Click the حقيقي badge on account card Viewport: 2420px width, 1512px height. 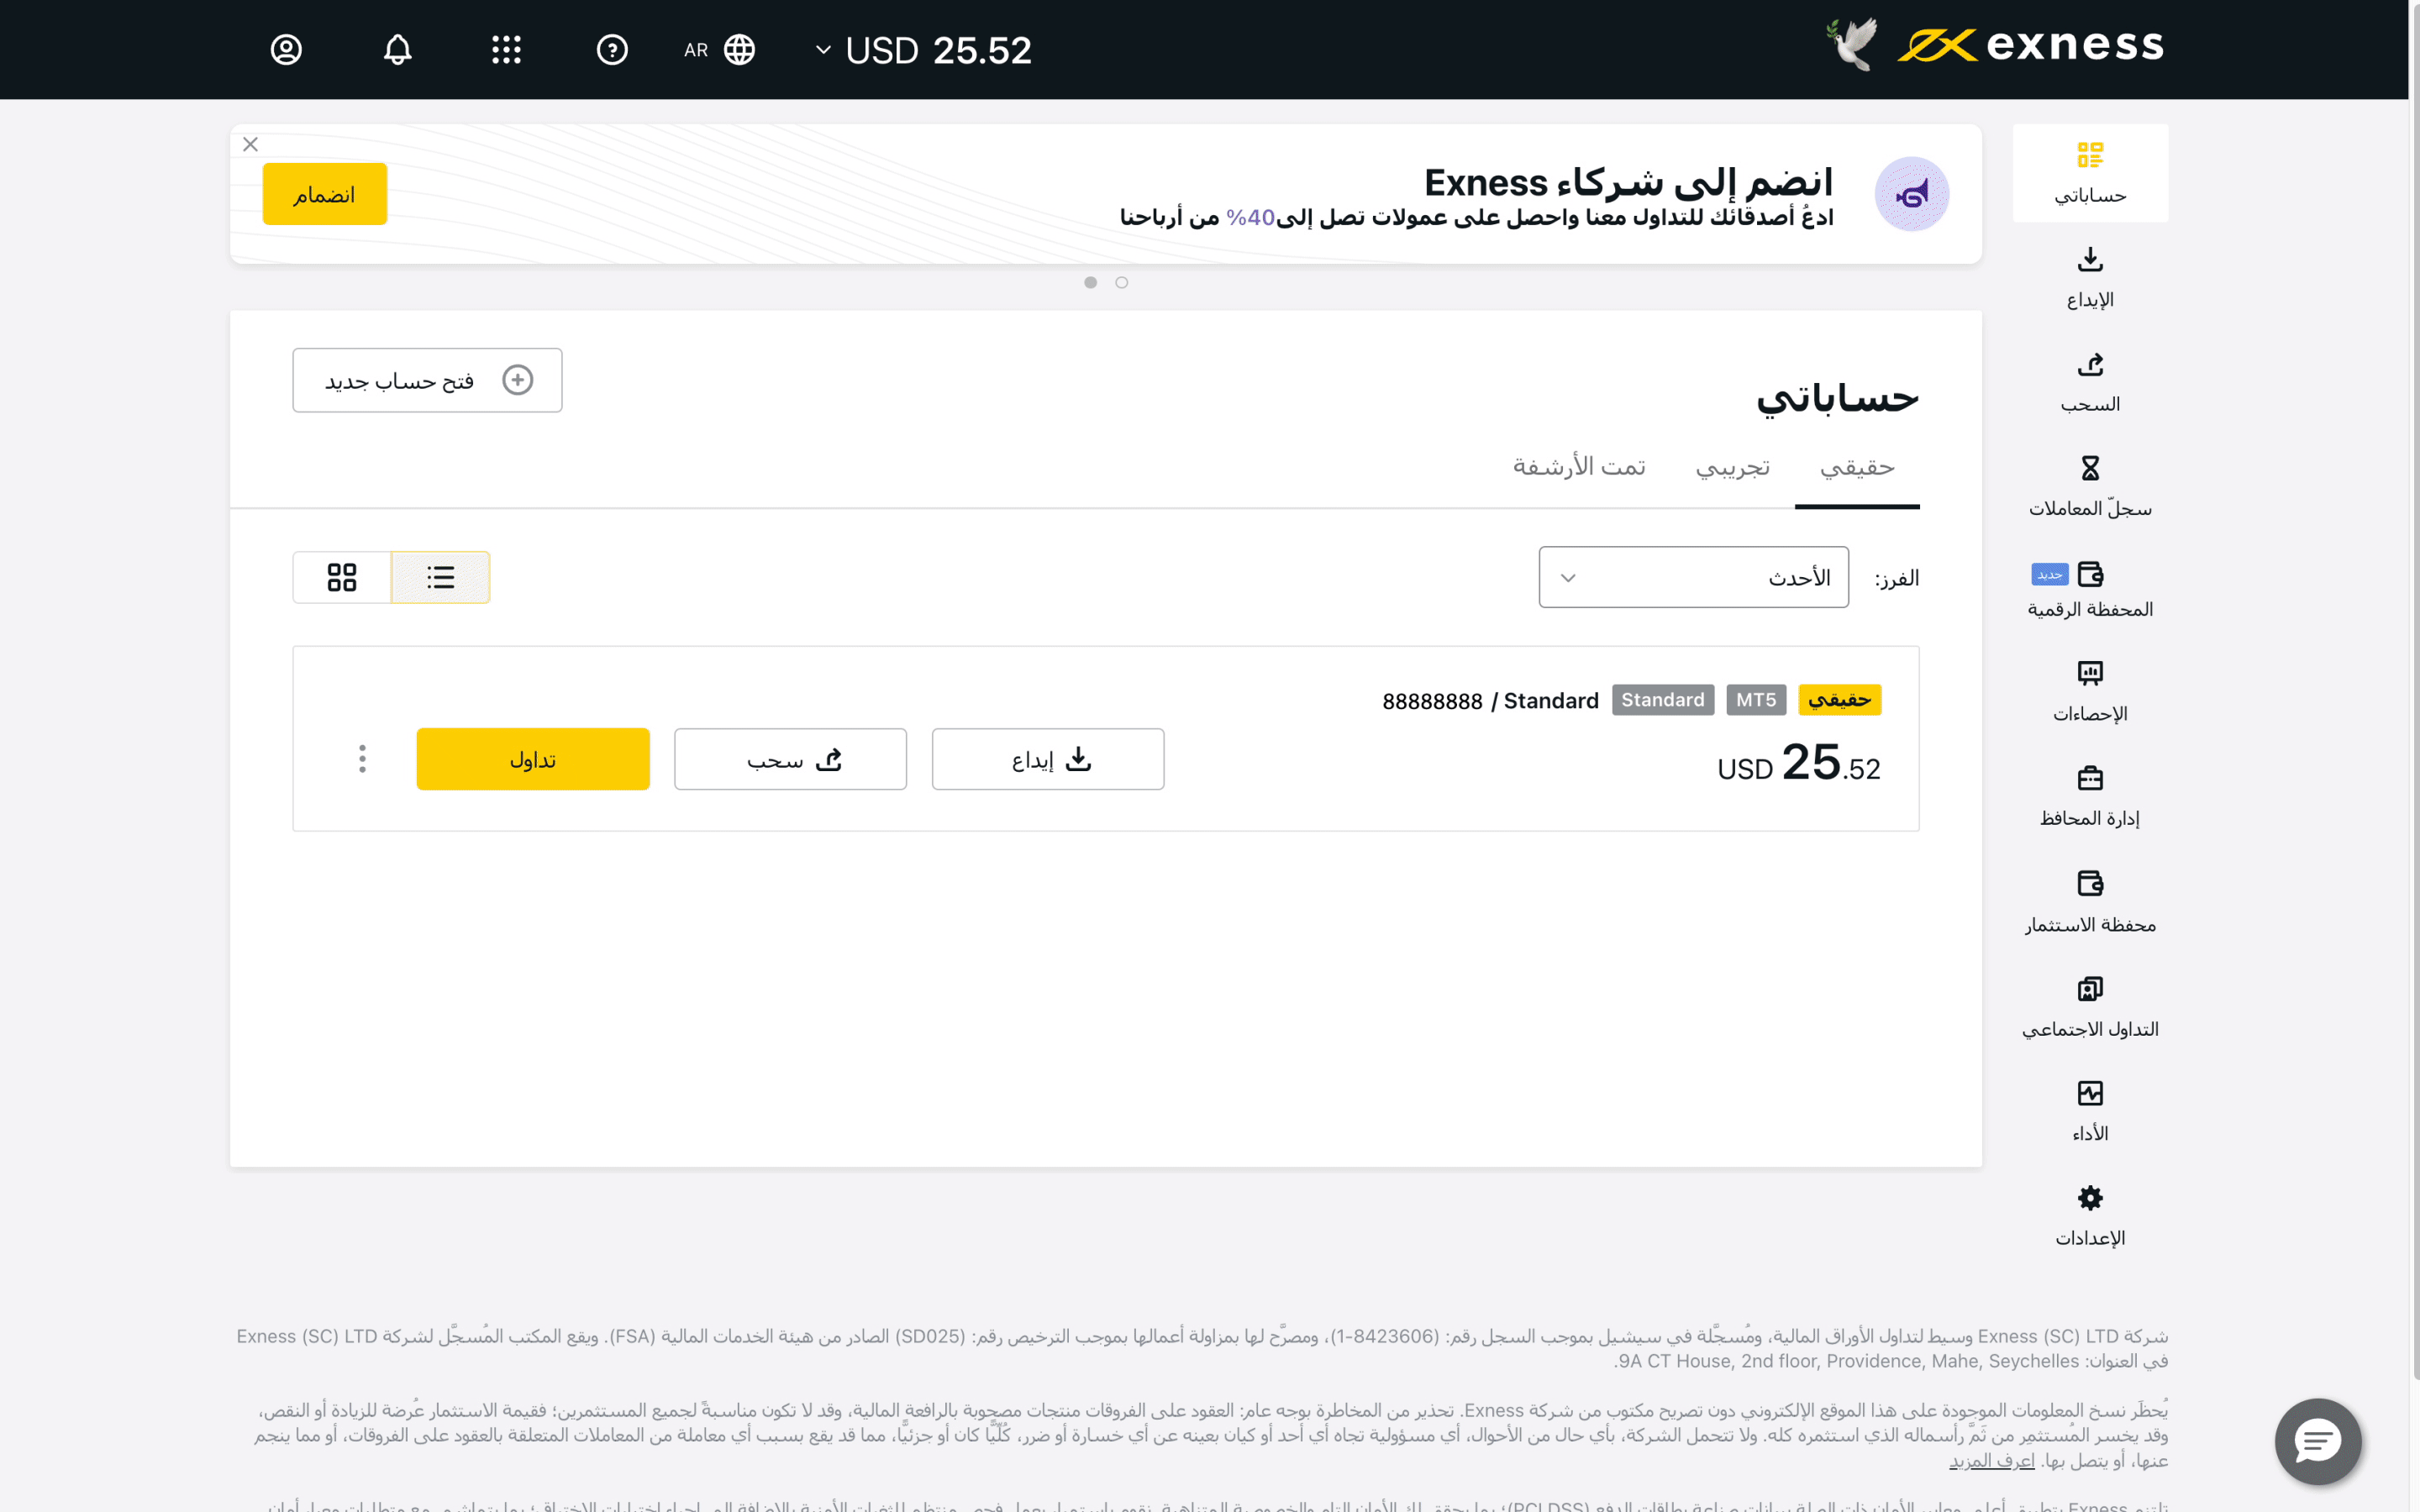[1840, 700]
